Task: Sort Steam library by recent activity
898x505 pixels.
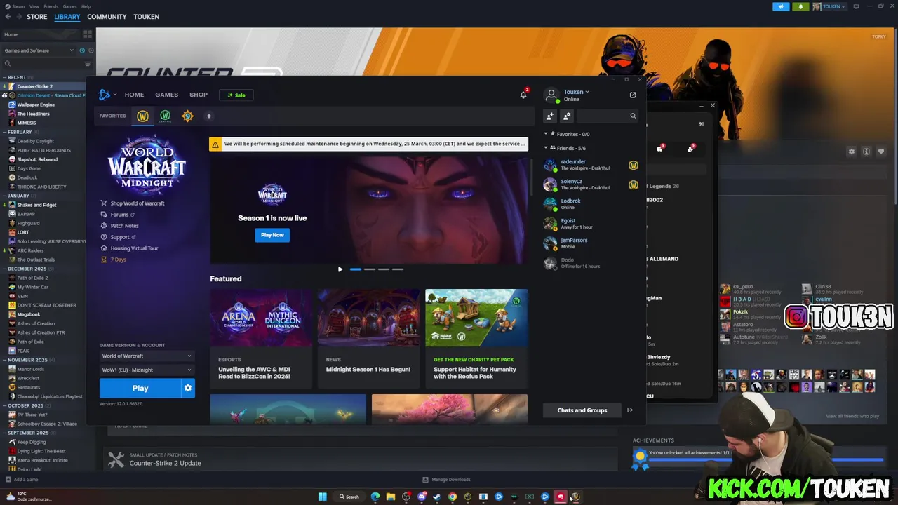Action: coord(82,50)
